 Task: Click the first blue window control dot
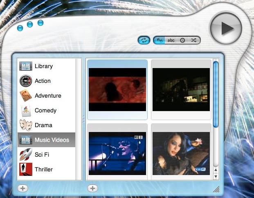pyautogui.click(x=20, y=28)
